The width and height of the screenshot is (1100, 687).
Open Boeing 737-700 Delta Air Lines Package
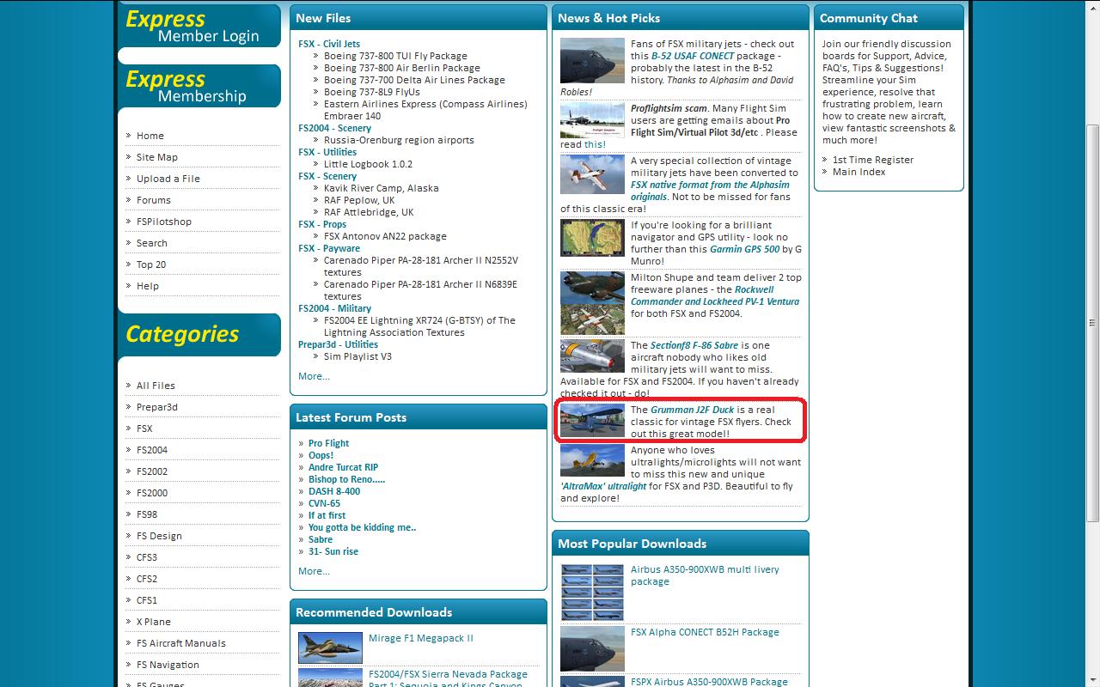point(414,80)
